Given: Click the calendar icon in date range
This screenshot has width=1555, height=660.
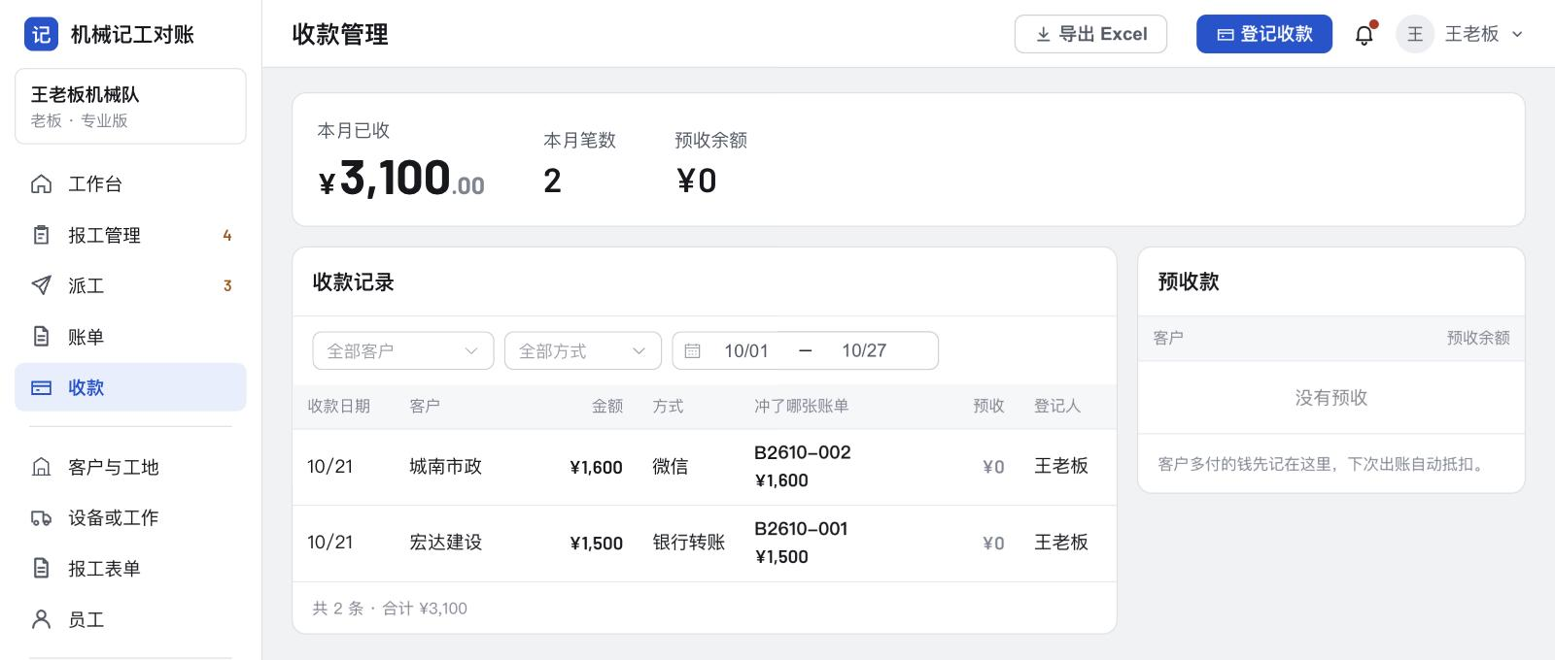Looking at the screenshot, I should tap(692, 350).
